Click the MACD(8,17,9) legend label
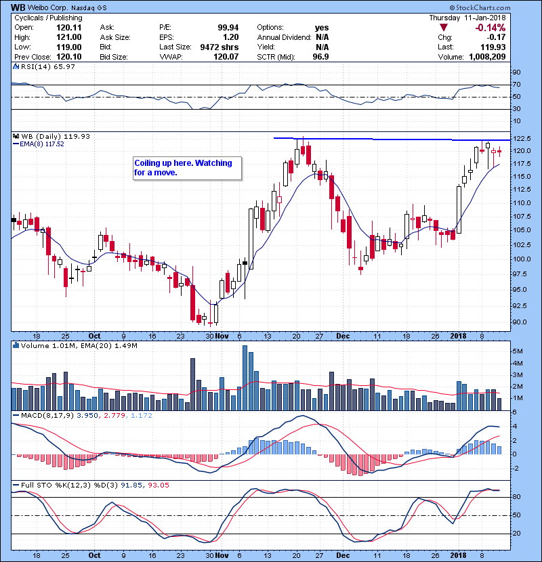Viewport: 542px width, 562px height. pyautogui.click(x=47, y=416)
